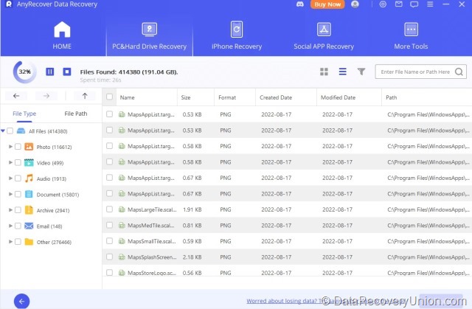Check the Photo (116612) checkbox

tap(18, 147)
